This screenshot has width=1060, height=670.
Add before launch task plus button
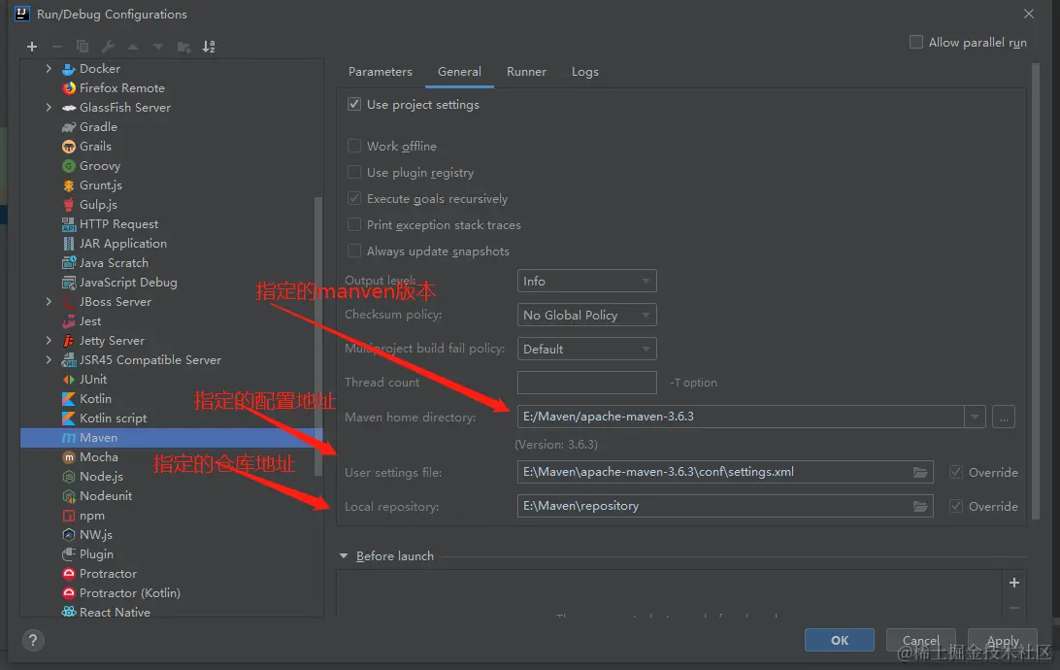(1014, 582)
